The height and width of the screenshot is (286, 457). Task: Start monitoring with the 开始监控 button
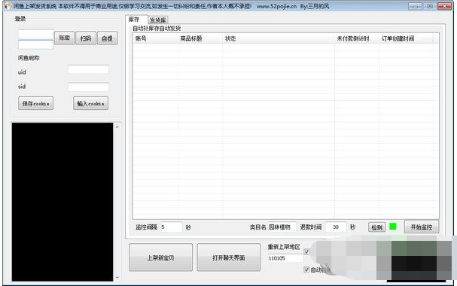tap(422, 227)
